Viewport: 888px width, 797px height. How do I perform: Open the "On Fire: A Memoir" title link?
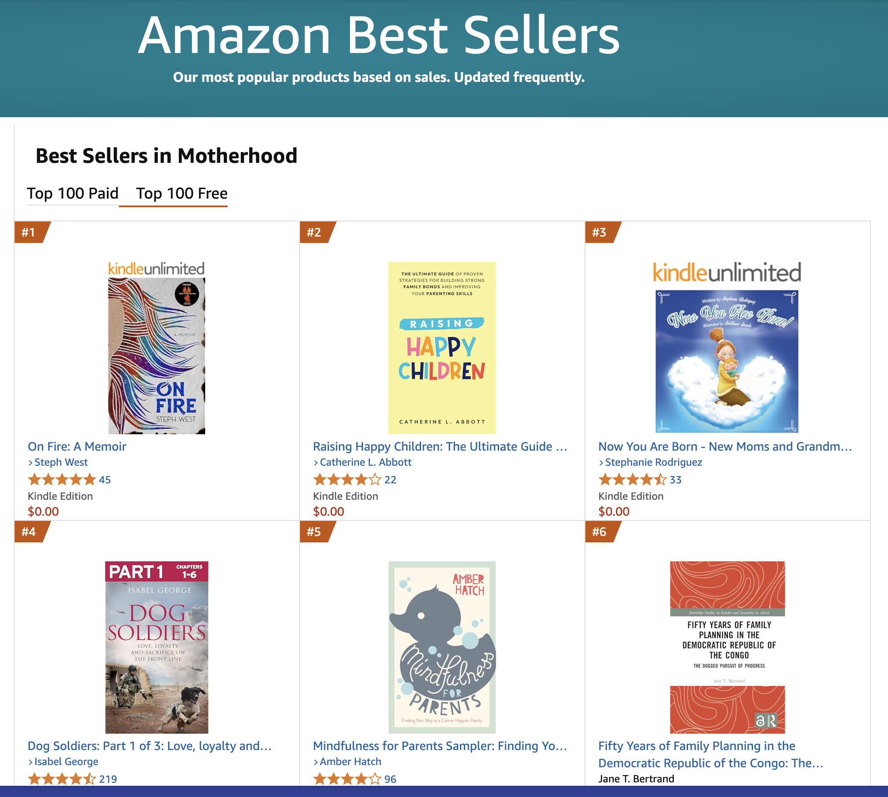coord(77,447)
